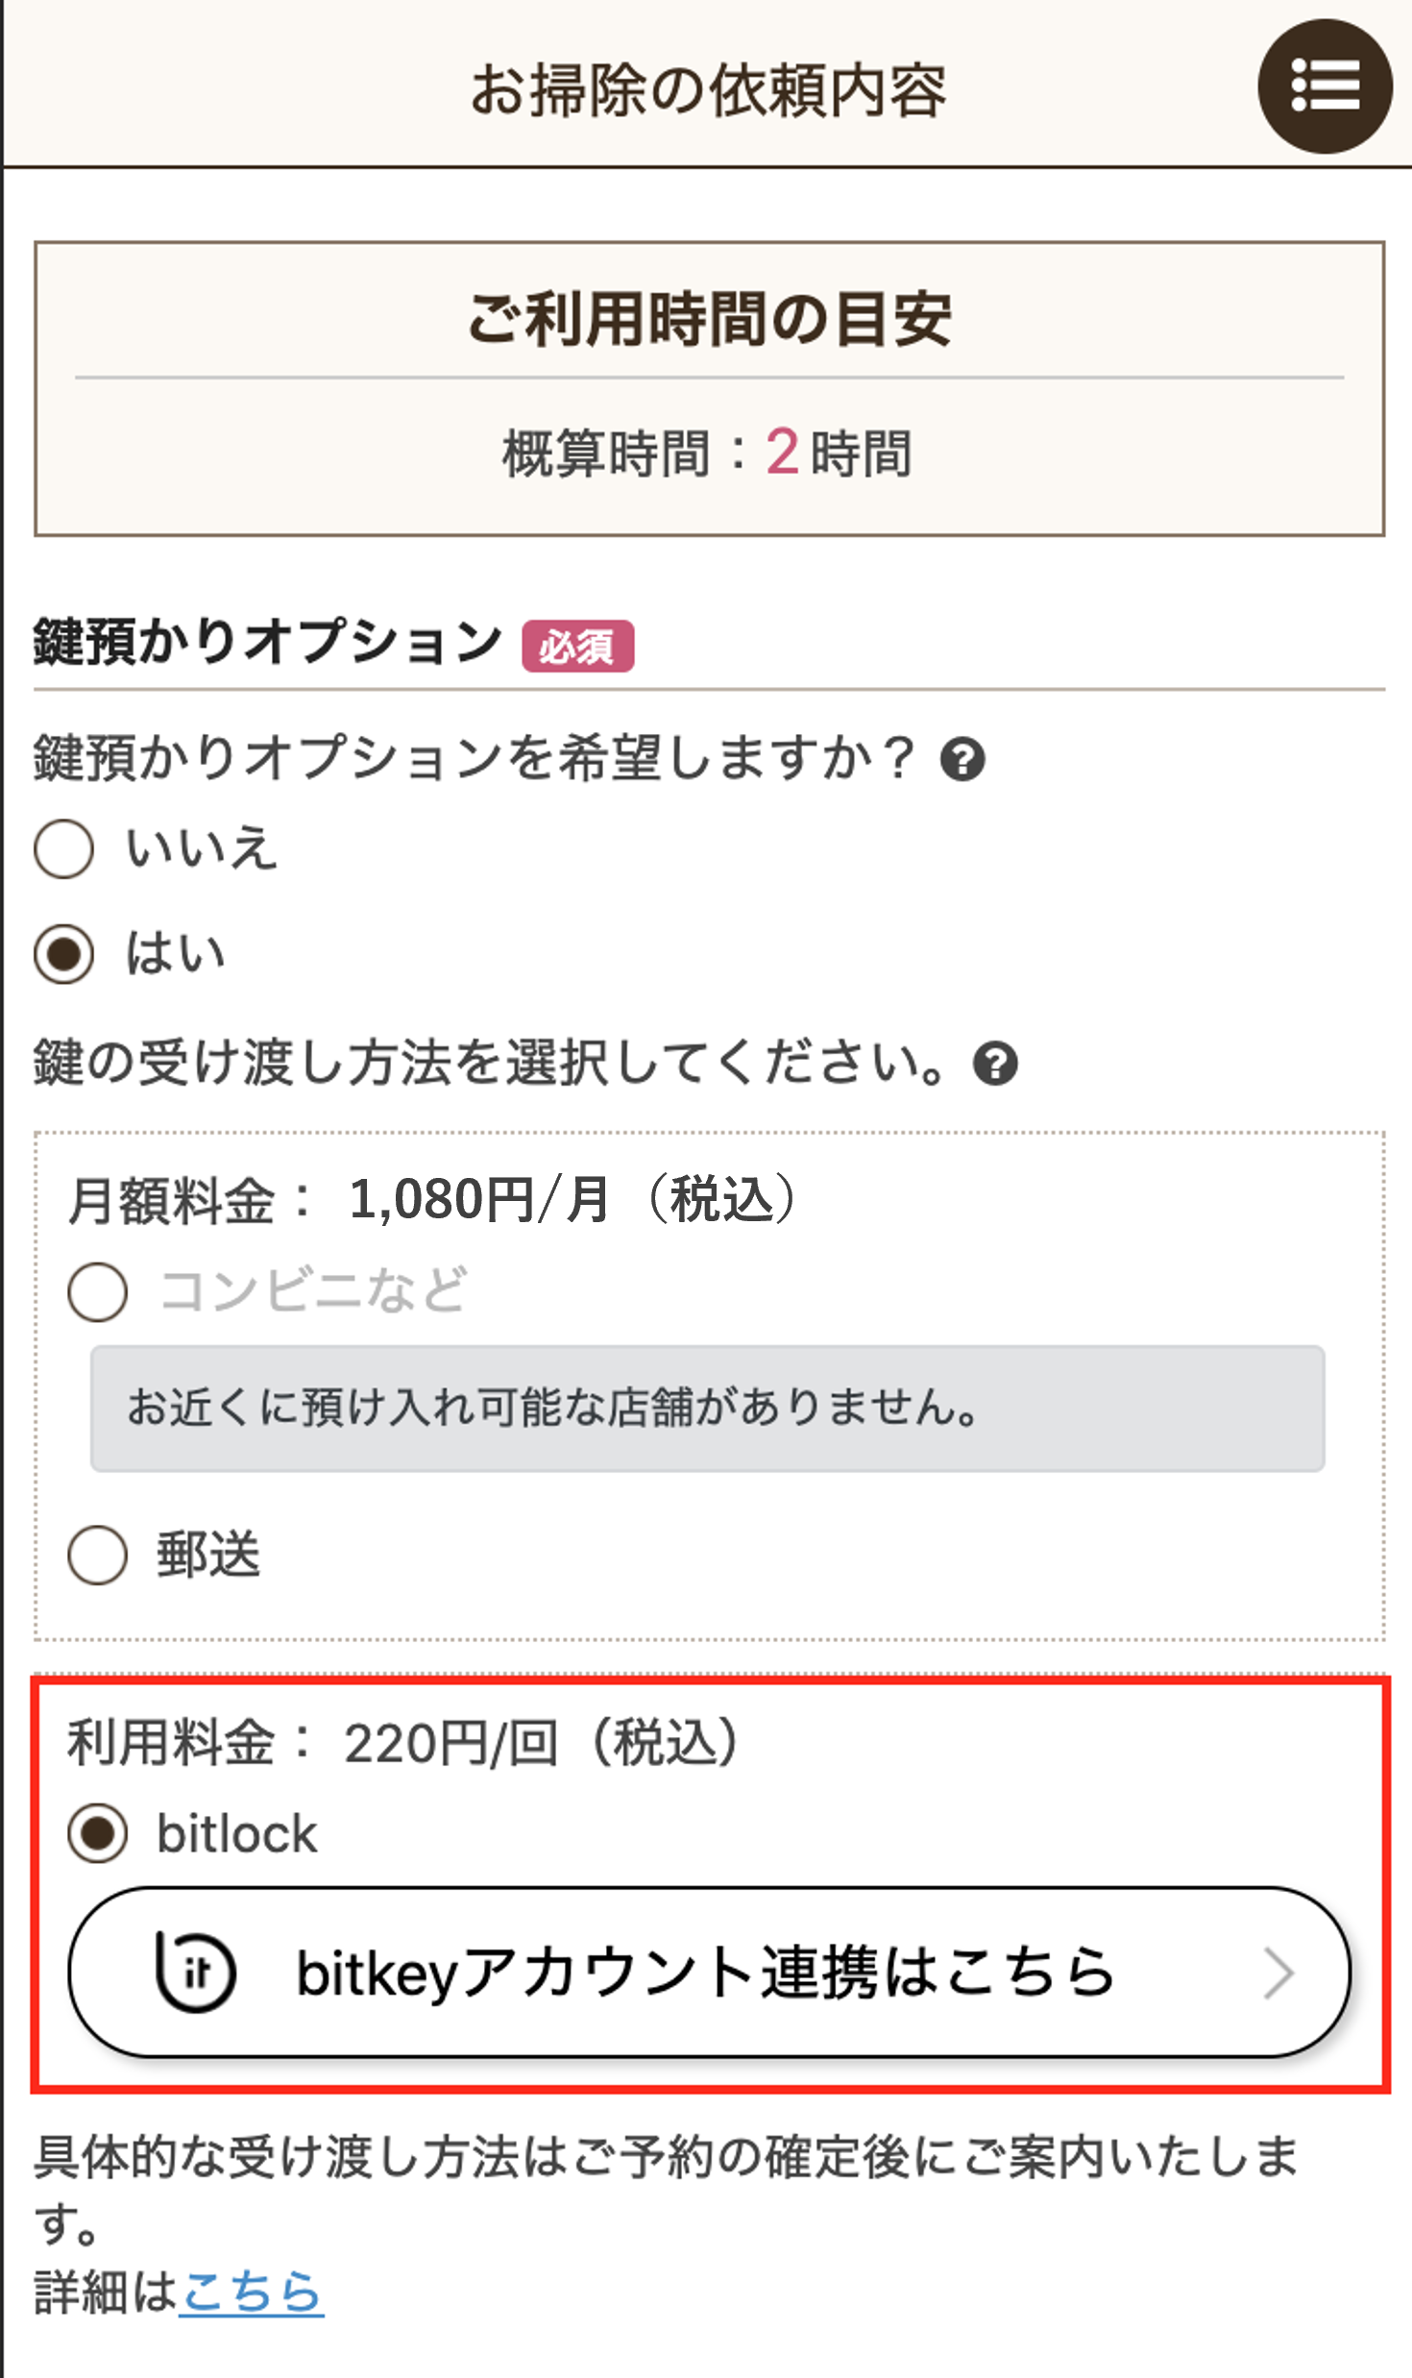Select the disabled コンビニなど radio option

(98, 1291)
